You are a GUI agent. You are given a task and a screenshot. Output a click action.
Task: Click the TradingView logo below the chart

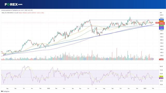pyautogui.click(x=5, y=91)
